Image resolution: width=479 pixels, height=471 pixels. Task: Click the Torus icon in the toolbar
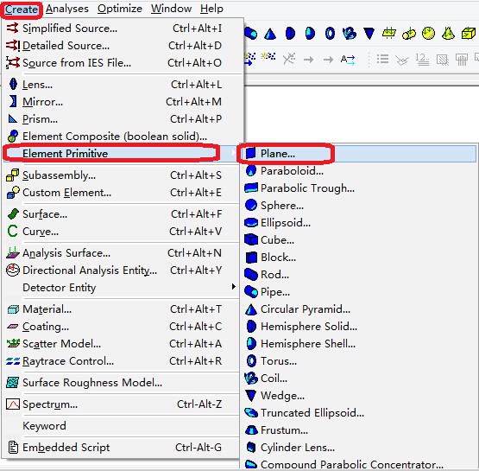click(330, 34)
